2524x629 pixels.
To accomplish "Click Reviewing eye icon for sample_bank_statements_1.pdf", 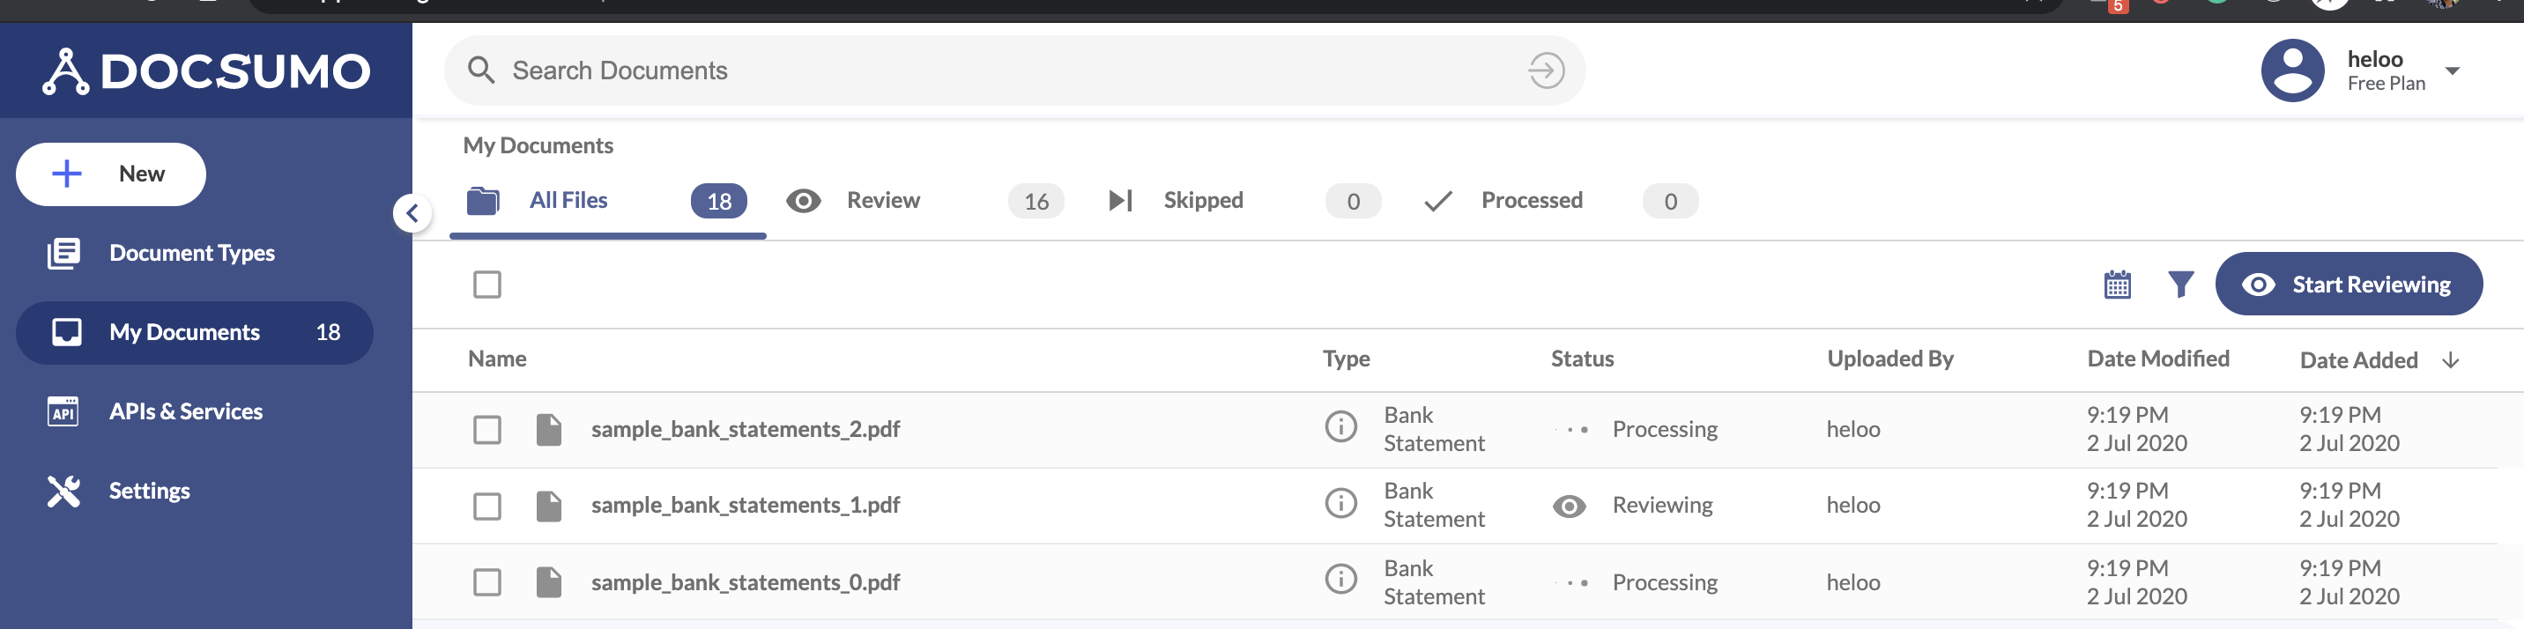I will point(1569,507).
